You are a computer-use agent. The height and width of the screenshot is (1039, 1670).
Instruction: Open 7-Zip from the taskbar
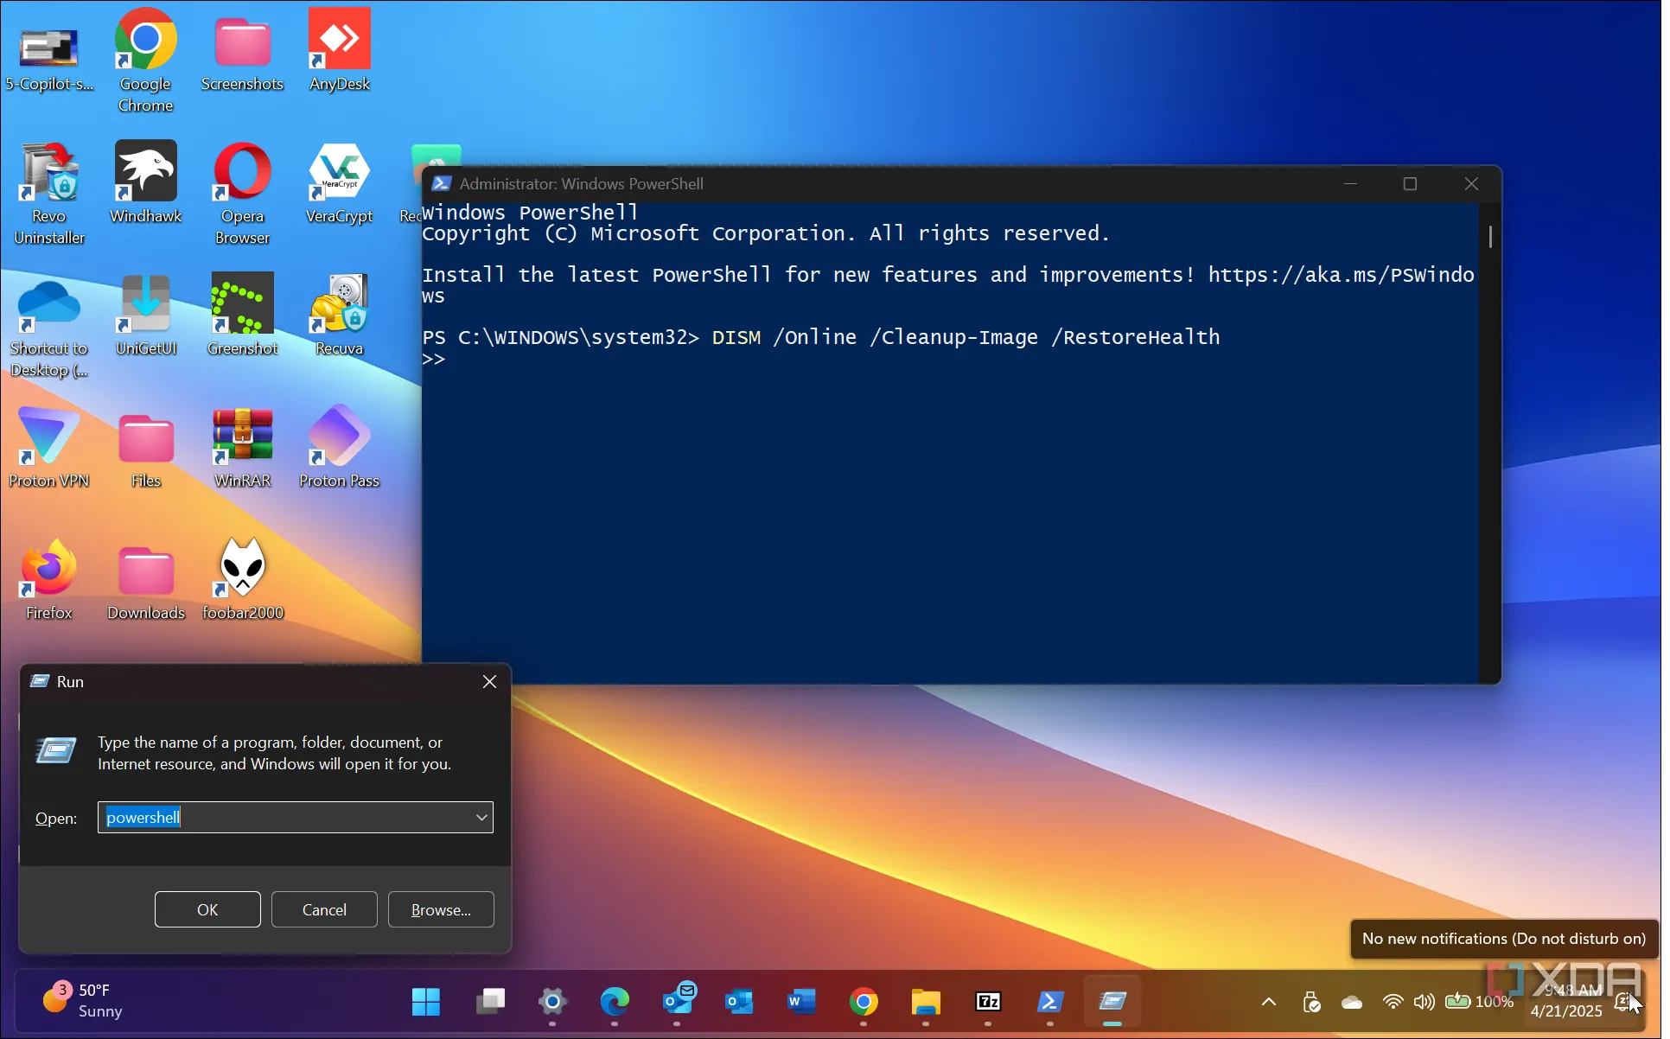[x=988, y=1002]
